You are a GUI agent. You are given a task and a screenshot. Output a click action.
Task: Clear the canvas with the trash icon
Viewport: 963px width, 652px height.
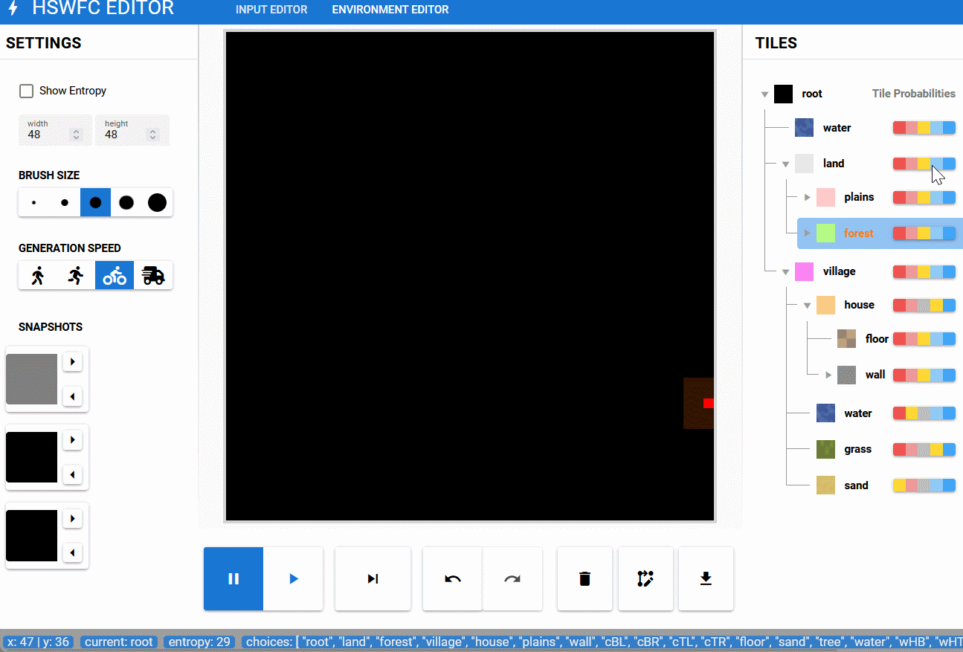click(584, 578)
